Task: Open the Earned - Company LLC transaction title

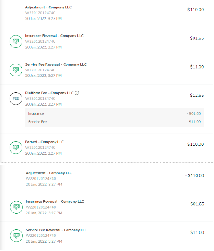Action: coord(45,142)
